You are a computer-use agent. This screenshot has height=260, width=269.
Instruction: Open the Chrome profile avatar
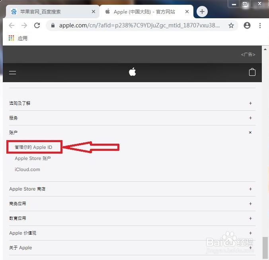click(247, 25)
